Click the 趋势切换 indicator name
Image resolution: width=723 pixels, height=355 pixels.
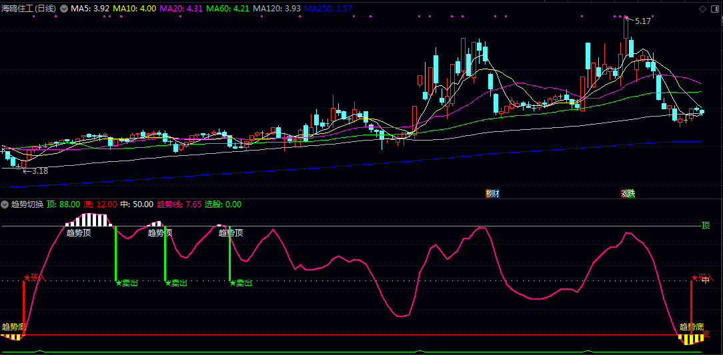(x=27, y=204)
